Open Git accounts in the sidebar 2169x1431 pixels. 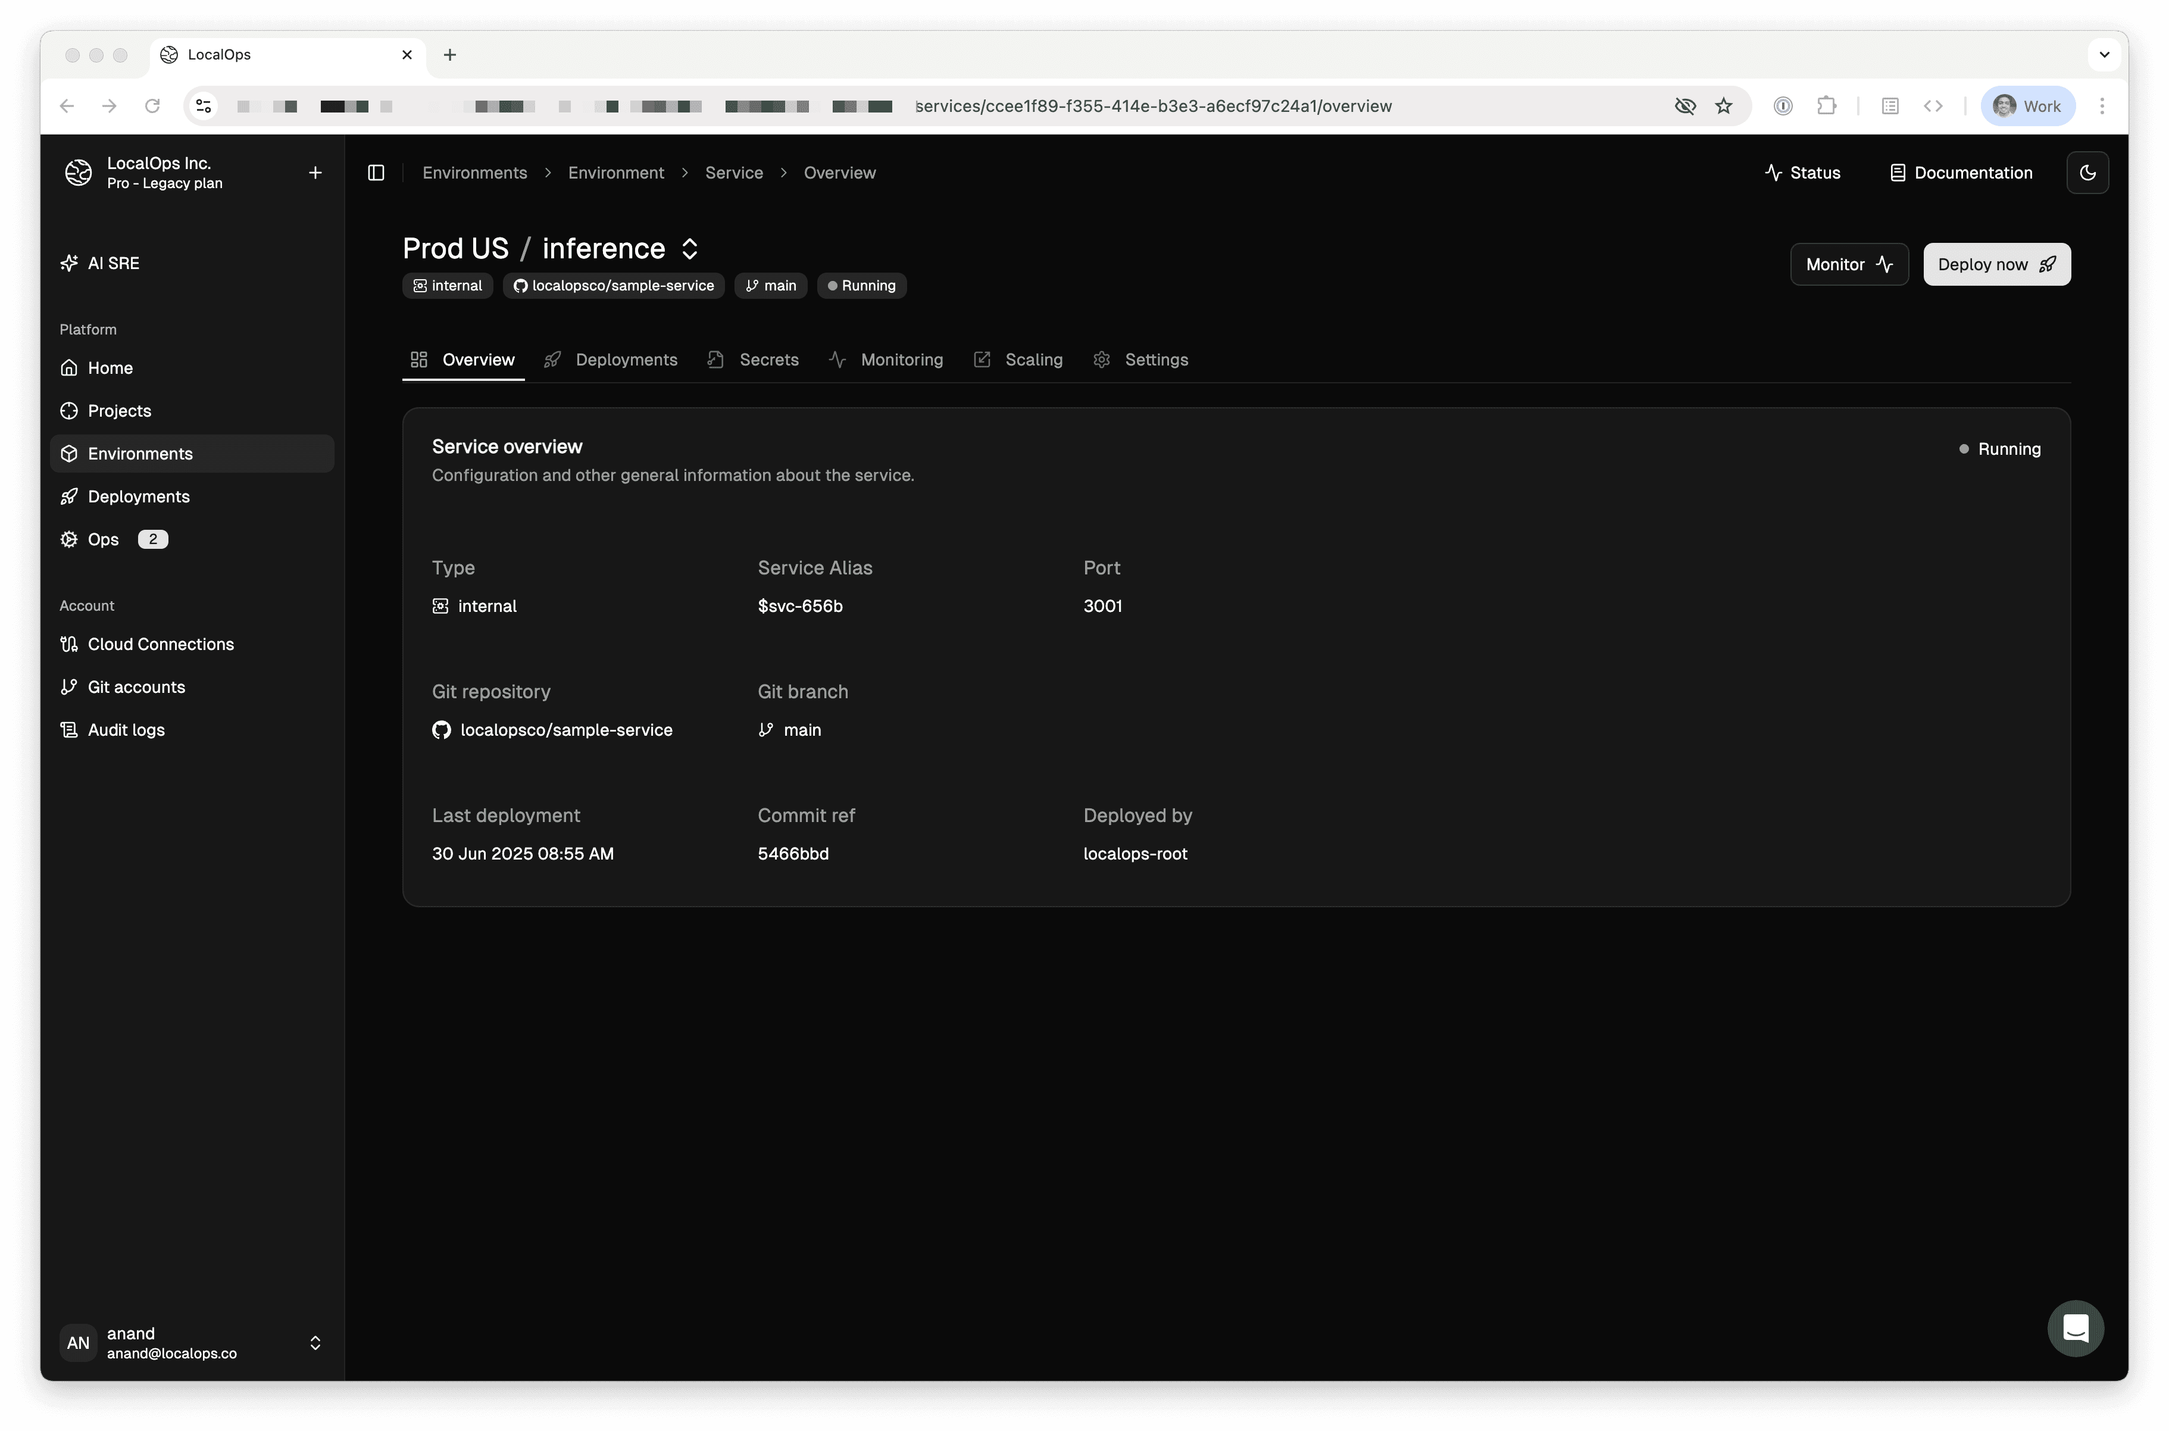(x=136, y=687)
